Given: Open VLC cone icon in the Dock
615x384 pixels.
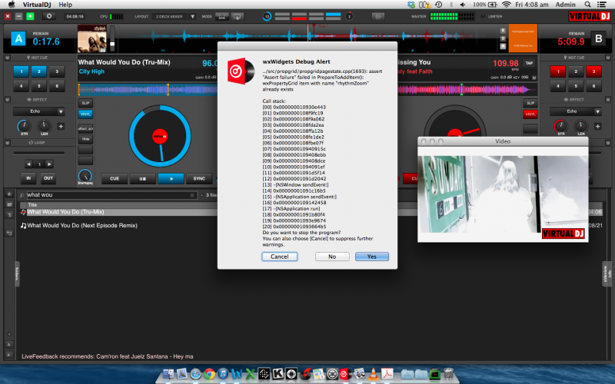Looking at the screenshot, I should click(373, 374).
